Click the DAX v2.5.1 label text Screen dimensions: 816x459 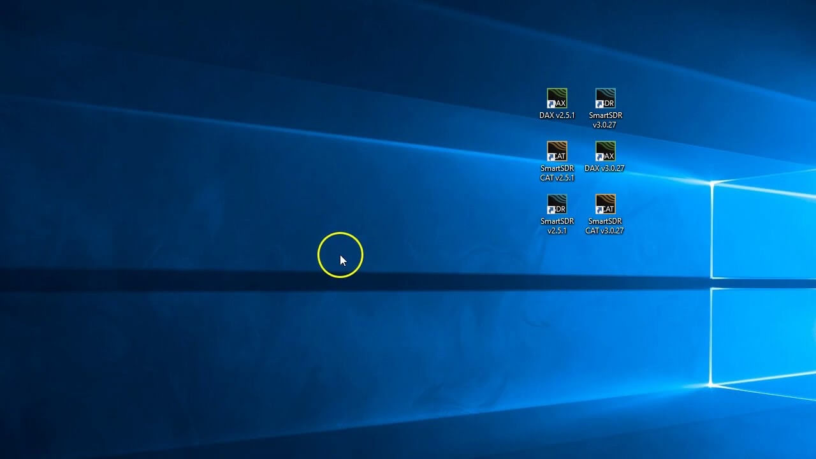pyautogui.click(x=557, y=115)
